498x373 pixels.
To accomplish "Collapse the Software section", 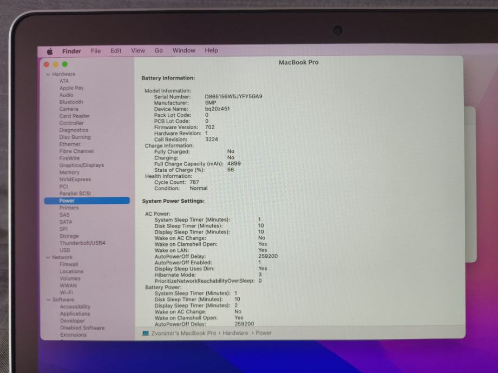I will (48, 299).
